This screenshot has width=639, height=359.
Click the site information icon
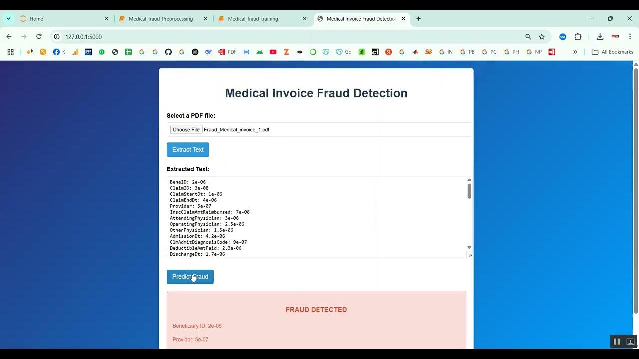[57, 37]
